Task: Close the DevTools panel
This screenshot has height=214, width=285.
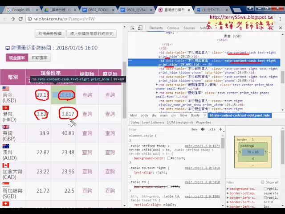Action: pyautogui.click(x=281, y=28)
